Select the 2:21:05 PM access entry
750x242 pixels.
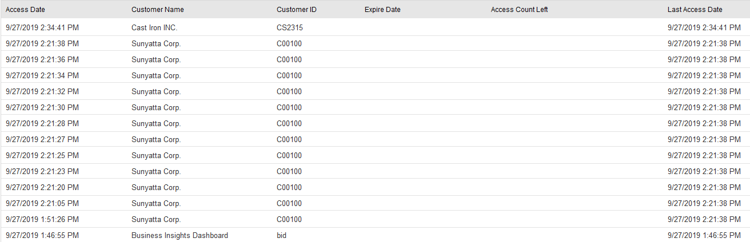pyautogui.click(x=42, y=203)
